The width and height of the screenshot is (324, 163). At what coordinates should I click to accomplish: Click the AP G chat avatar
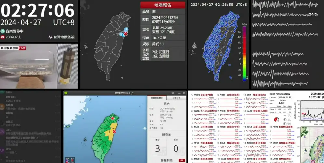2,150
